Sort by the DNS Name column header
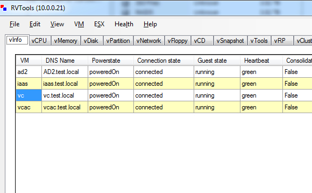Viewport: 312px width, 193px height. pos(65,60)
